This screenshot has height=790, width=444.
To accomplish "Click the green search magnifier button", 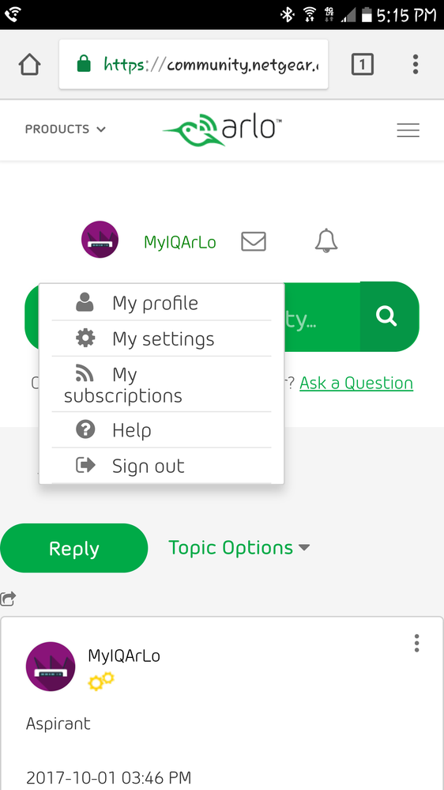I will [386, 316].
